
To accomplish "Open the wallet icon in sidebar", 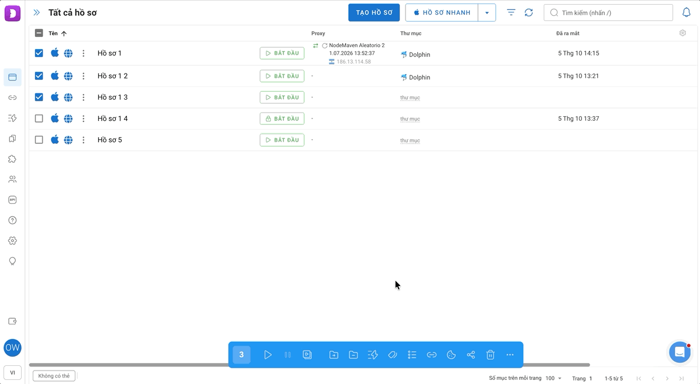I will (x=12, y=321).
